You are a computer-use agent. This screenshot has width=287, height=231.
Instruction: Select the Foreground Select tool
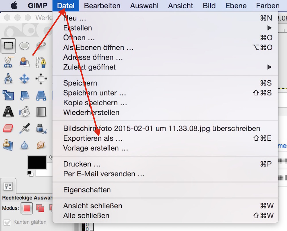[24, 62]
